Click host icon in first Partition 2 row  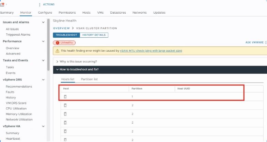(65, 105)
